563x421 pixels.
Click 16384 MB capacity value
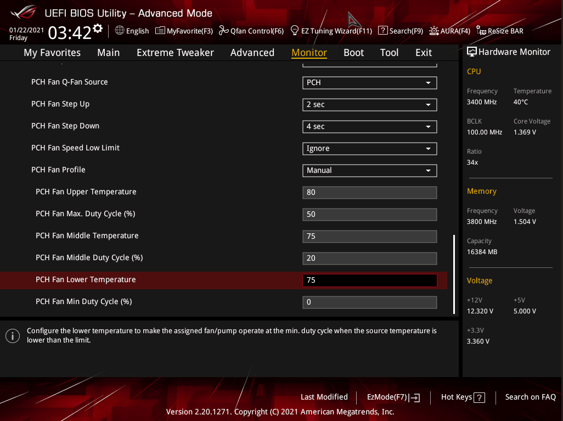(x=482, y=252)
